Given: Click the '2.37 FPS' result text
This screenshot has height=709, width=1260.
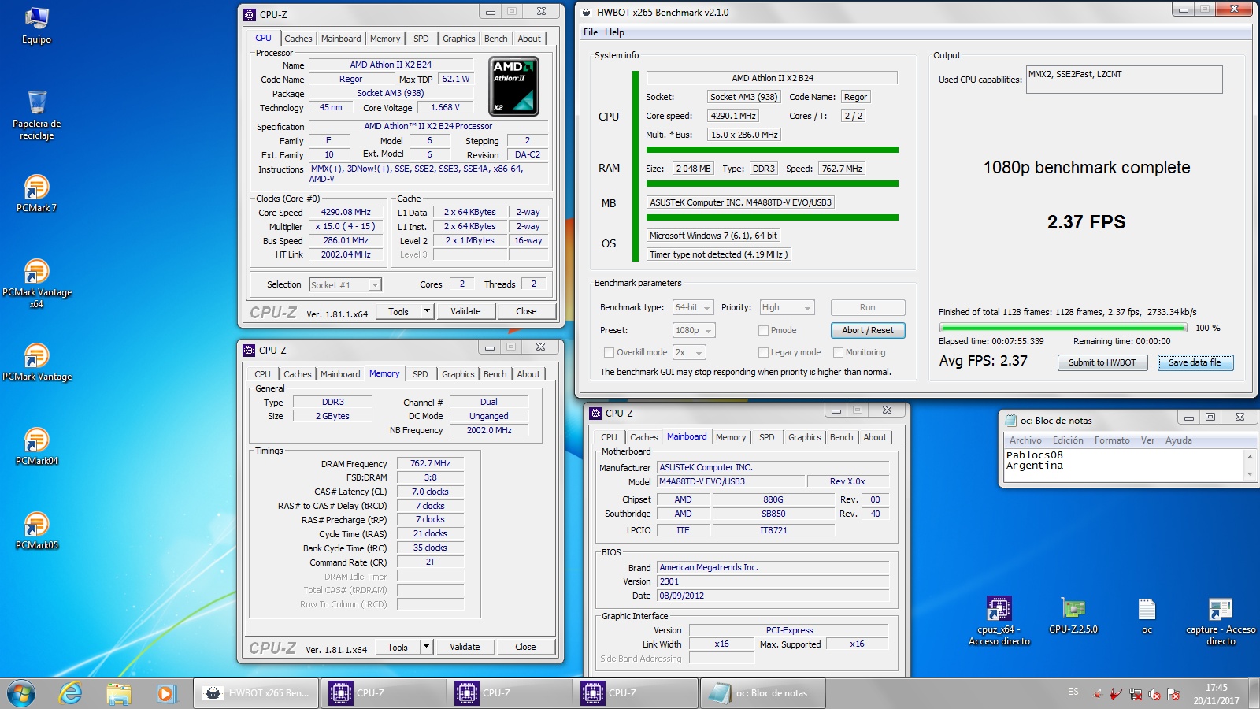Looking at the screenshot, I should (x=1086, y=222).
